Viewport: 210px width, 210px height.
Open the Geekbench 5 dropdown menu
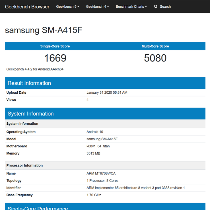67,7
